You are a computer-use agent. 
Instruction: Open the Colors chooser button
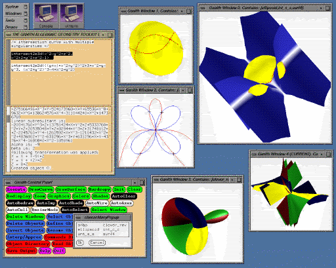[81, 196]
